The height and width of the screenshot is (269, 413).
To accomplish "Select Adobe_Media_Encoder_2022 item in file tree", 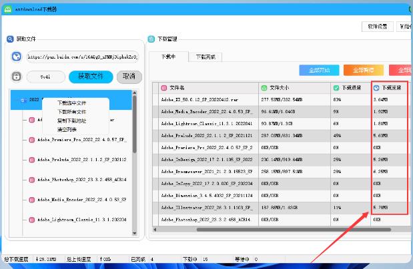I will click(x=82, y=200).
